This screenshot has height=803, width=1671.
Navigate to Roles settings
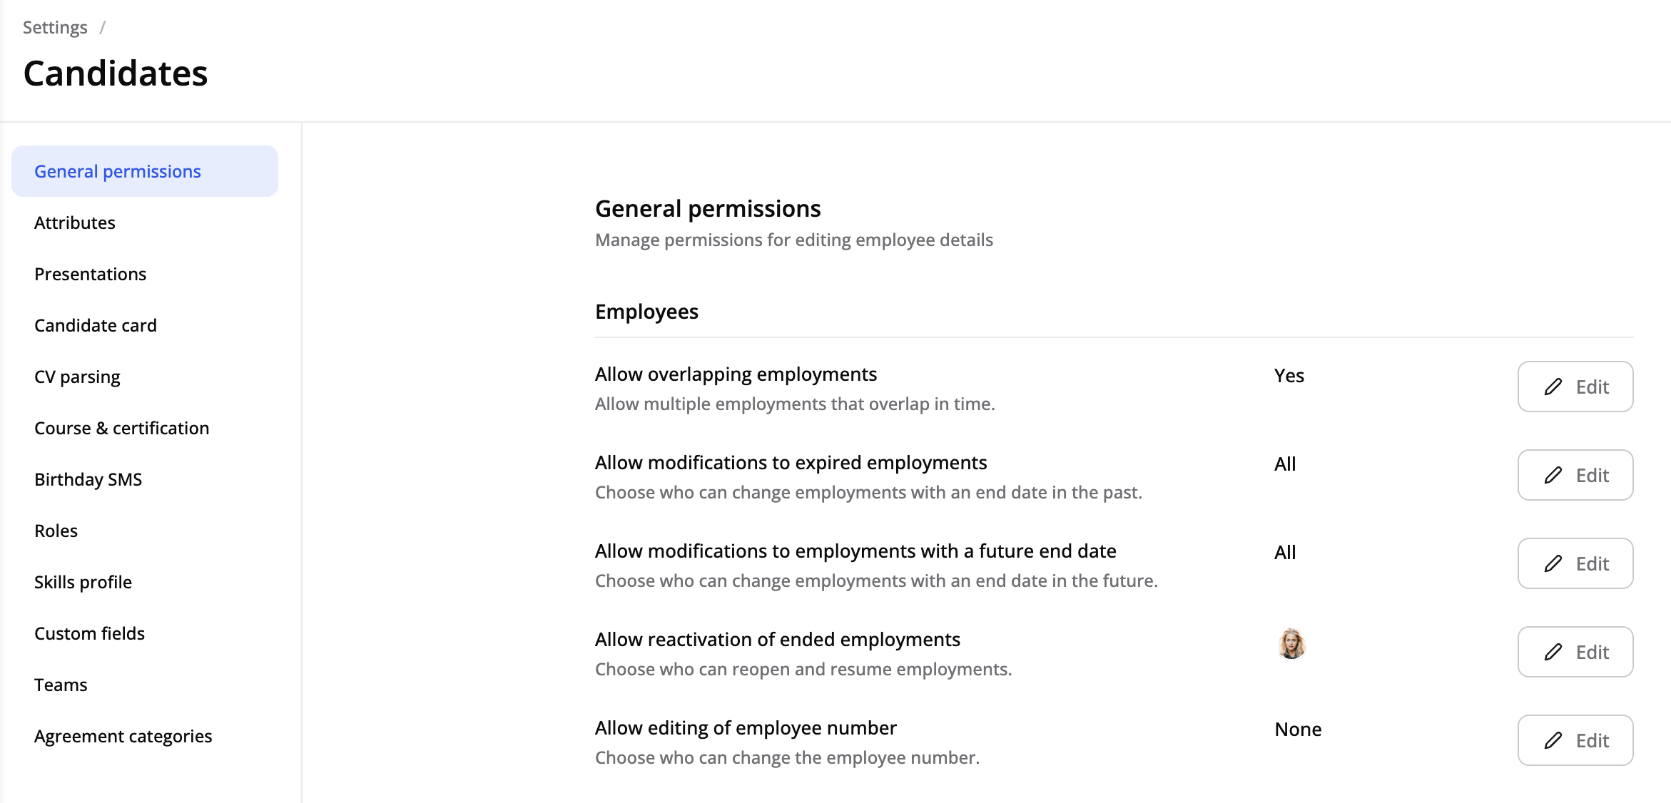coord(56,531)
